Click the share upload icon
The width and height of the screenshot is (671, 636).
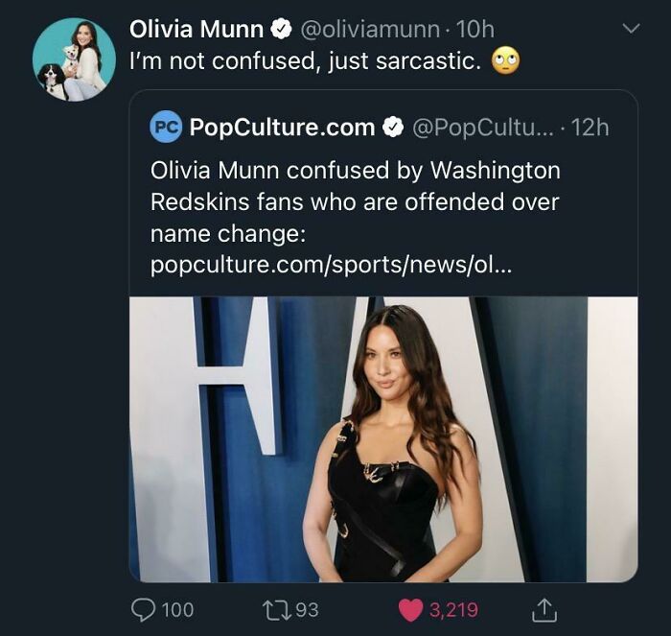point(544,609)
